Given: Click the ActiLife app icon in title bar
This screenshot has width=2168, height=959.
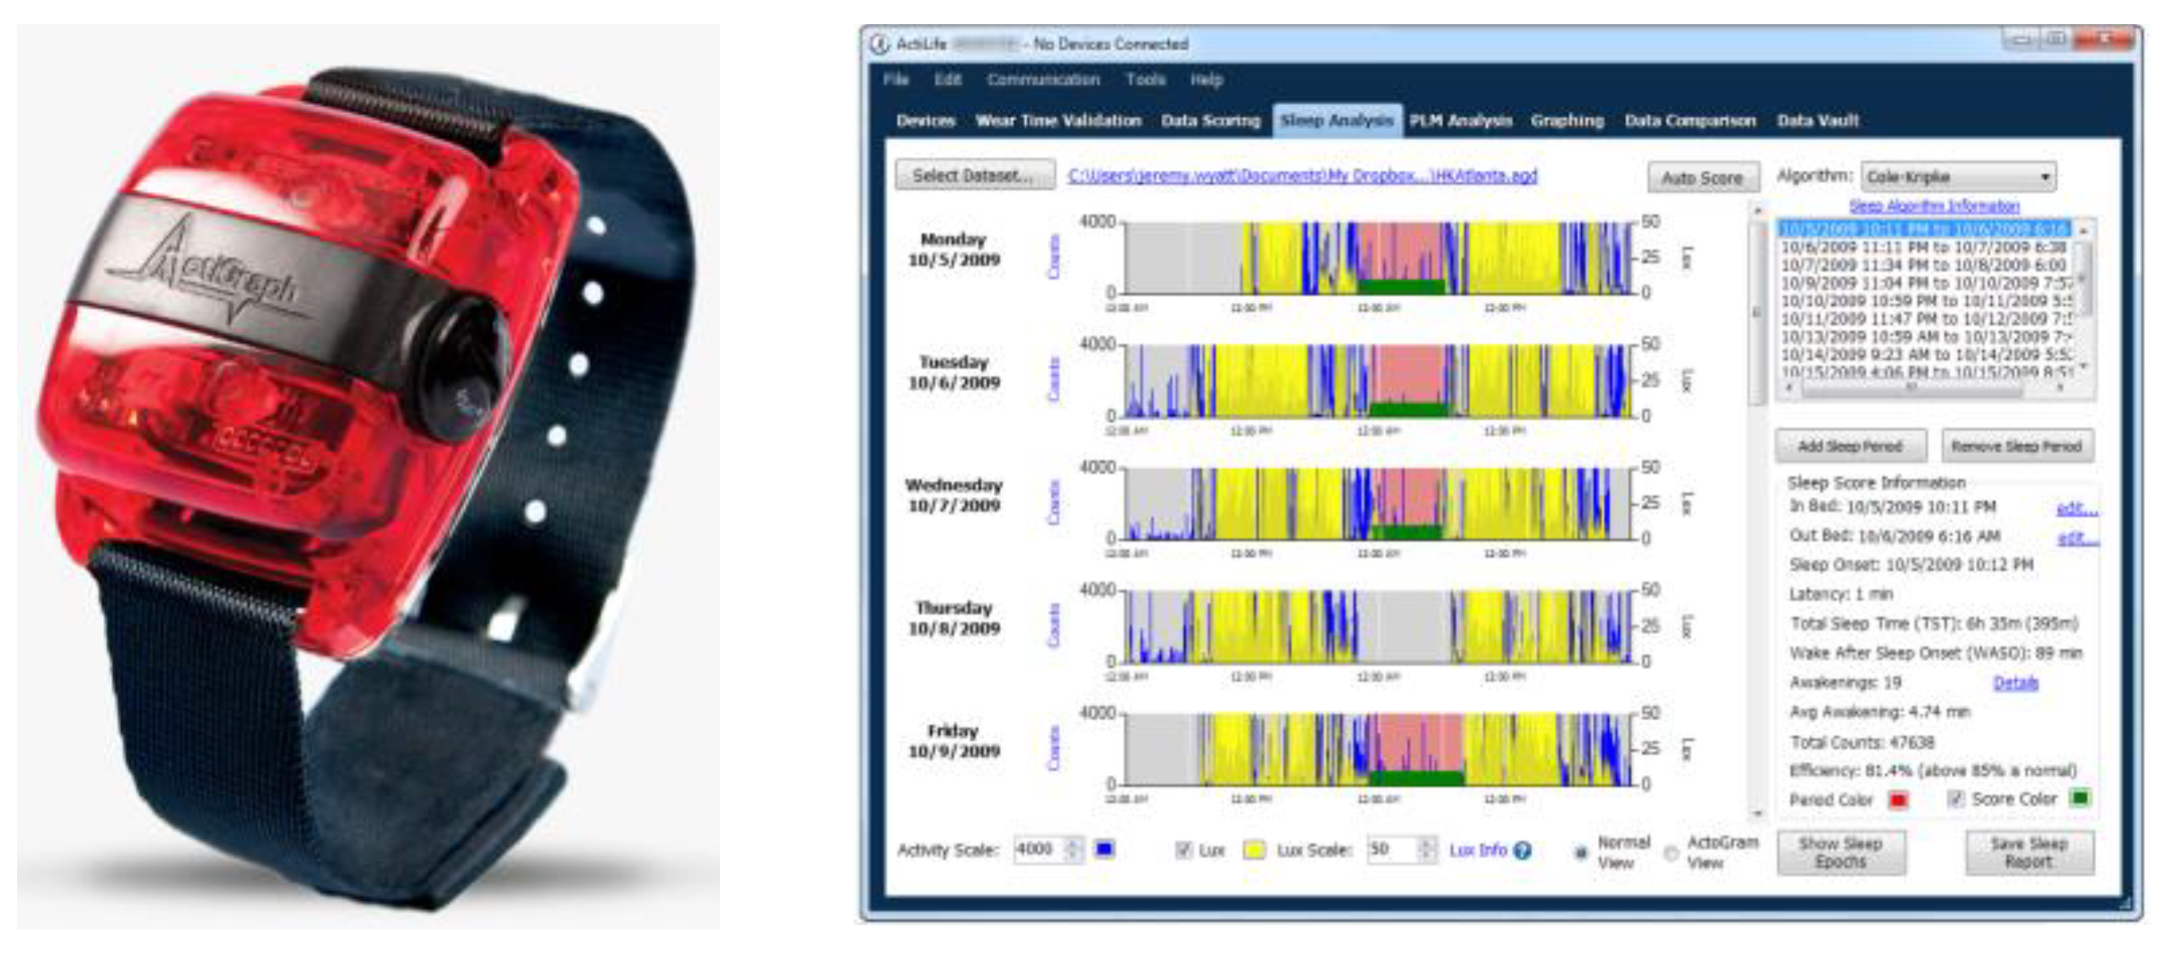Looking at the screenshot, I should click(x=880, y=44).
